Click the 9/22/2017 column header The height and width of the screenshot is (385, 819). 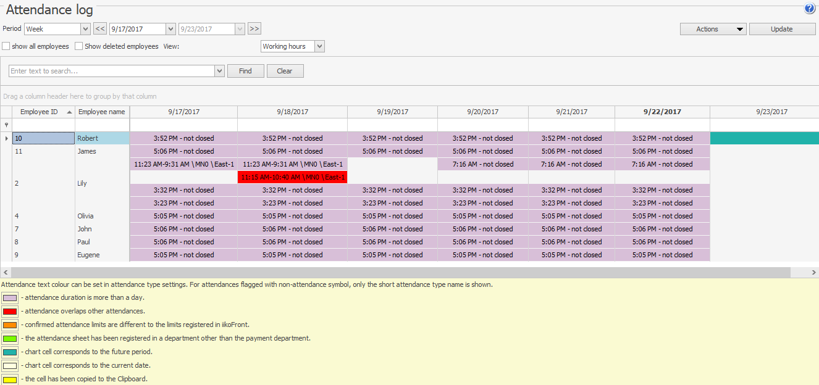662,112
